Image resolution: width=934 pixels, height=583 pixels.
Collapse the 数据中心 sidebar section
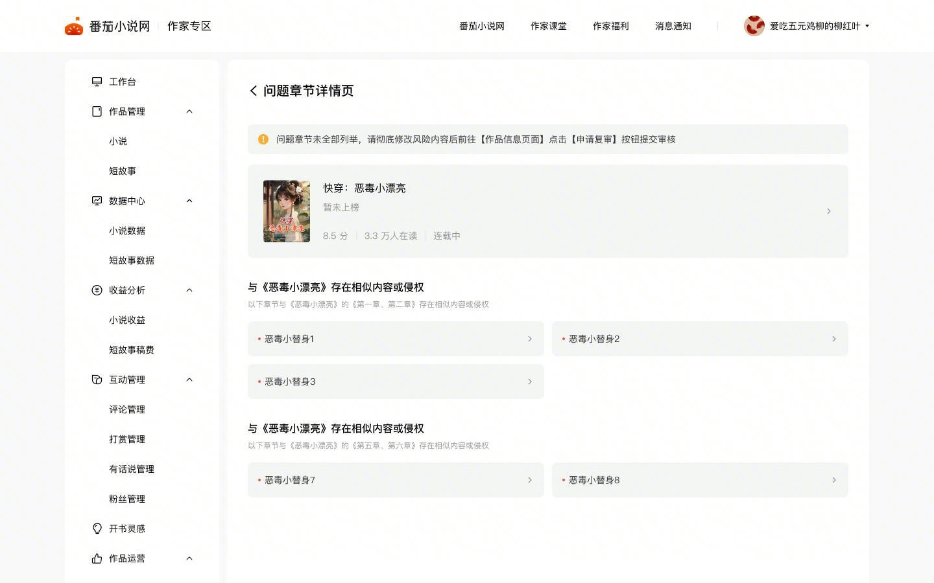(189, 201)
